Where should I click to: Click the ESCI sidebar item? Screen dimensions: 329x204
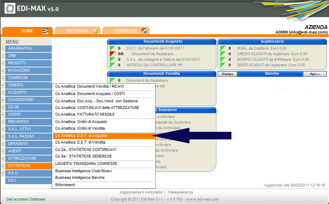pyautogui.click(x=12, y=180)
